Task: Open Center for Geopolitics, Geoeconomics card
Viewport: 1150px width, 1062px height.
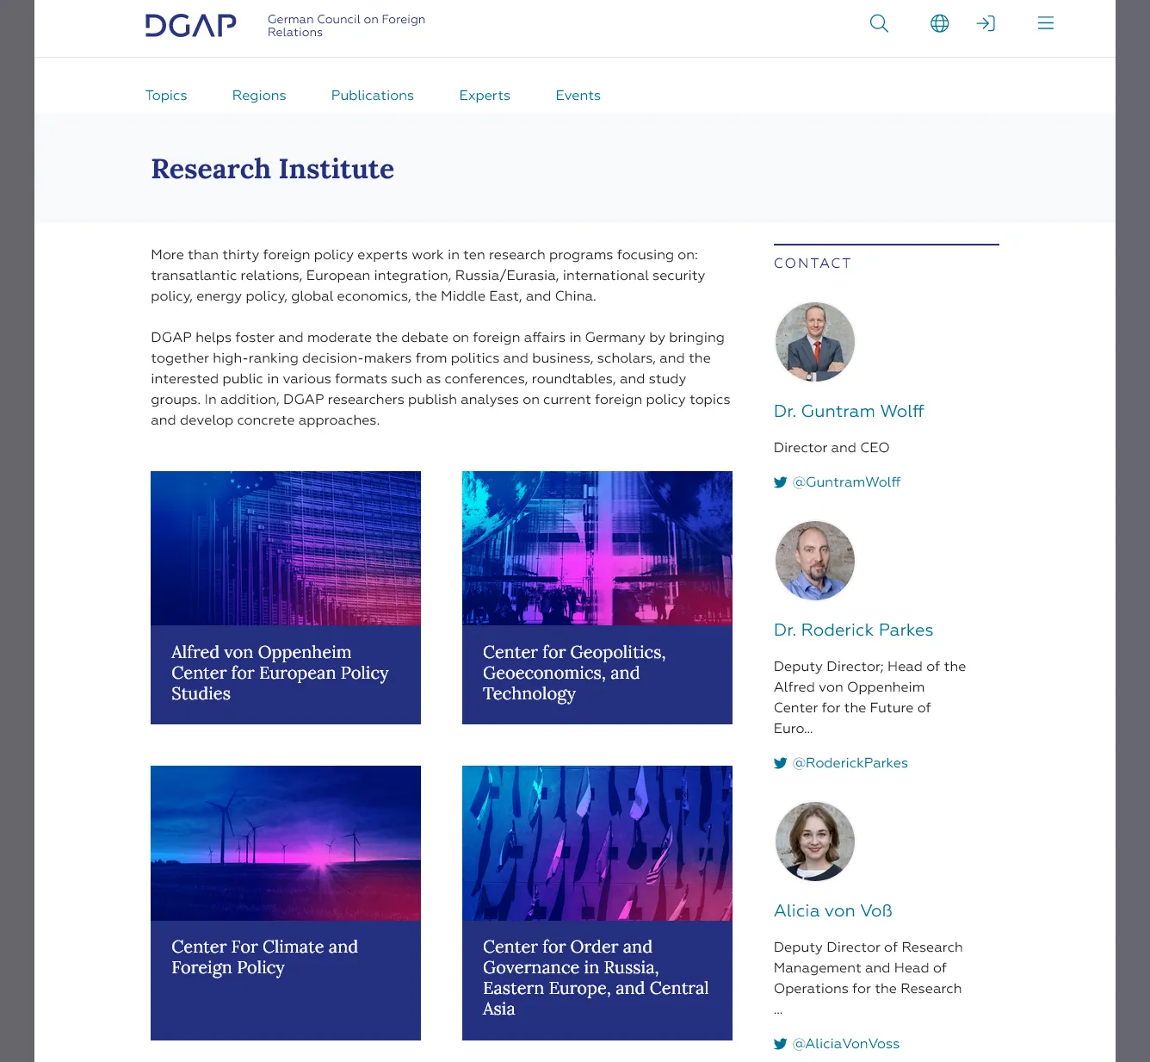Action: pyautogui.click(x=597, y=598)
